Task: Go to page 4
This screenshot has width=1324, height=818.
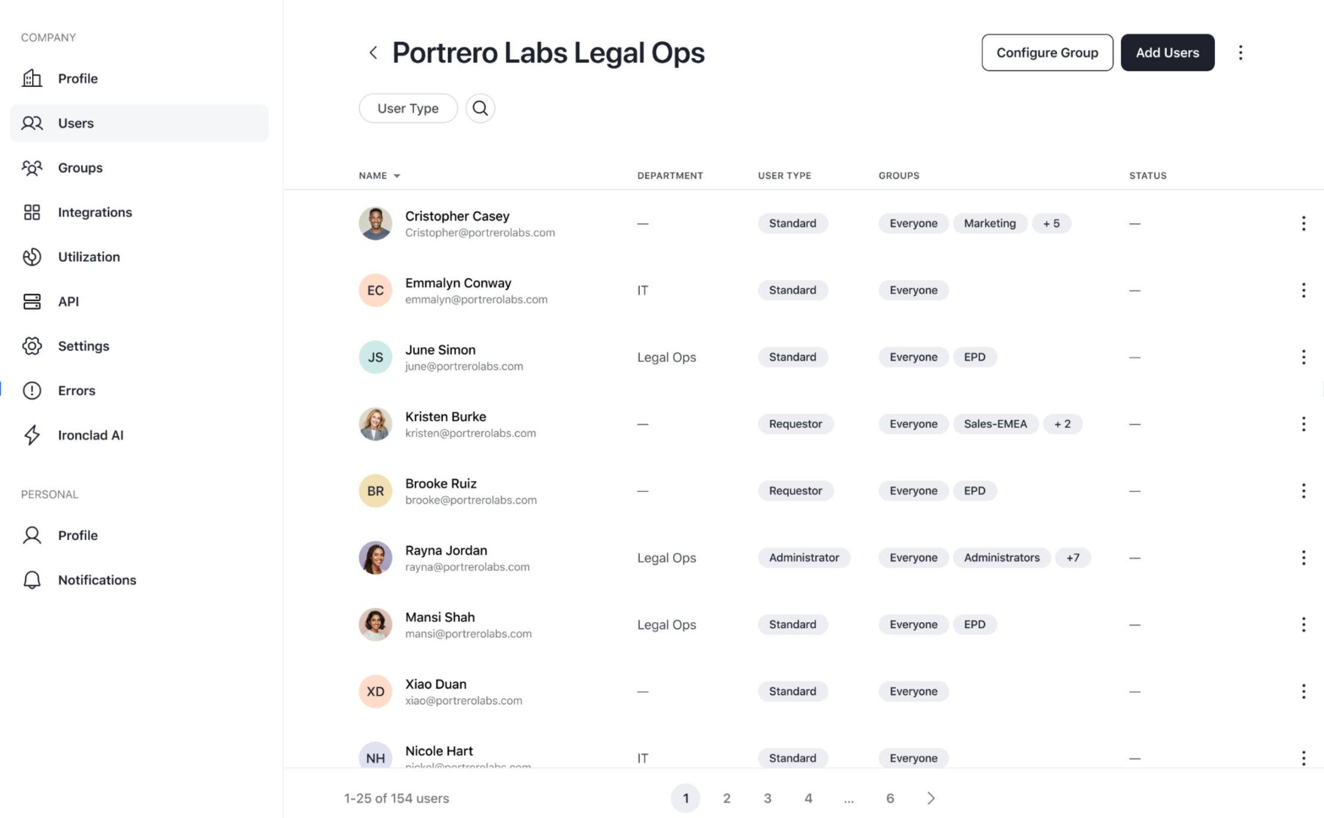Action: pyautogui.click(x=809, y=798)
